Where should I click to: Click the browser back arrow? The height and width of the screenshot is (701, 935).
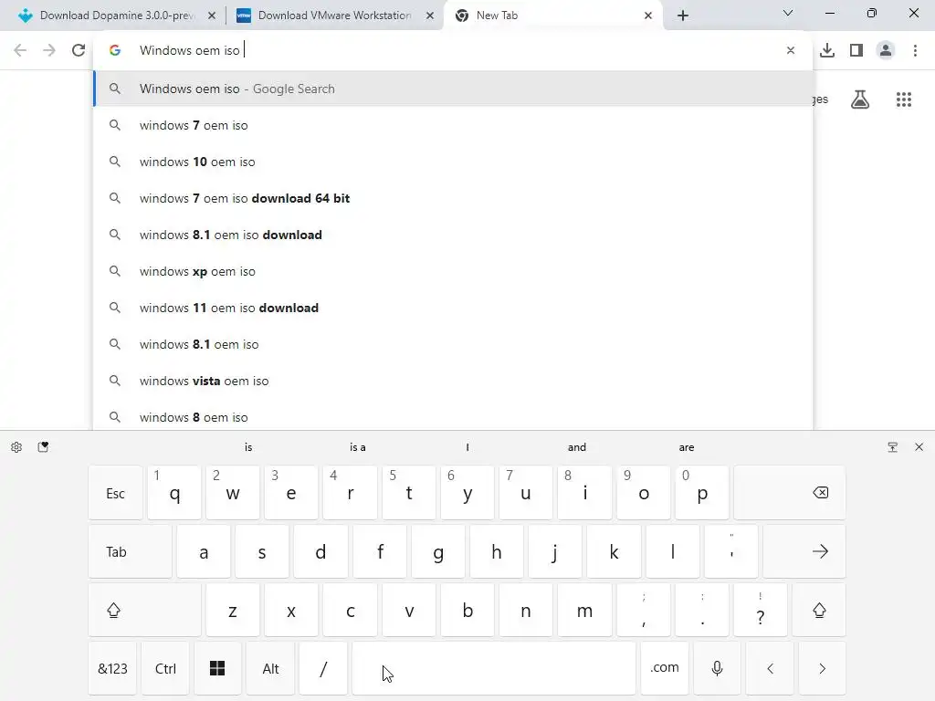click(20, 50)
